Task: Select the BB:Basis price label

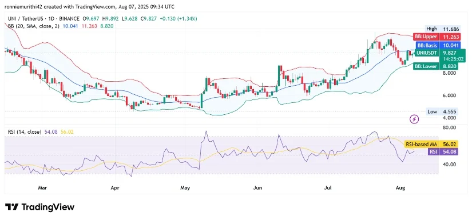Action: tap(437, 45)
